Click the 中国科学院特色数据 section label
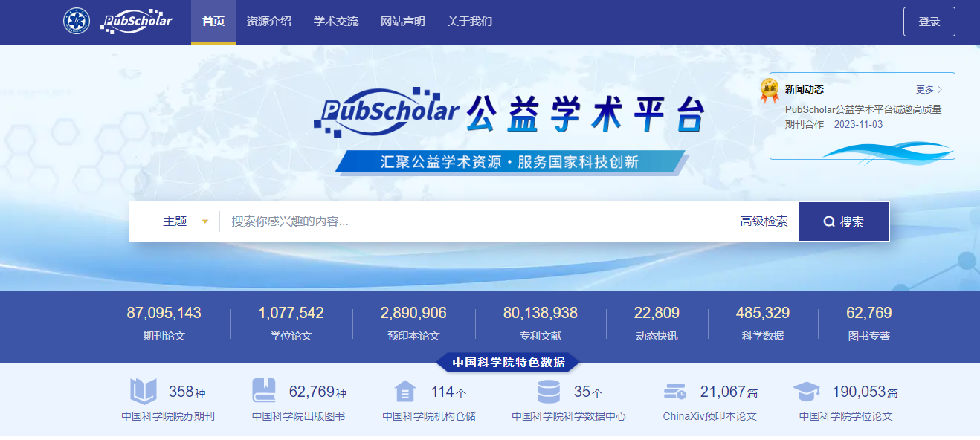The height and width of the screenshot is (440, 980). click(509, 363)
